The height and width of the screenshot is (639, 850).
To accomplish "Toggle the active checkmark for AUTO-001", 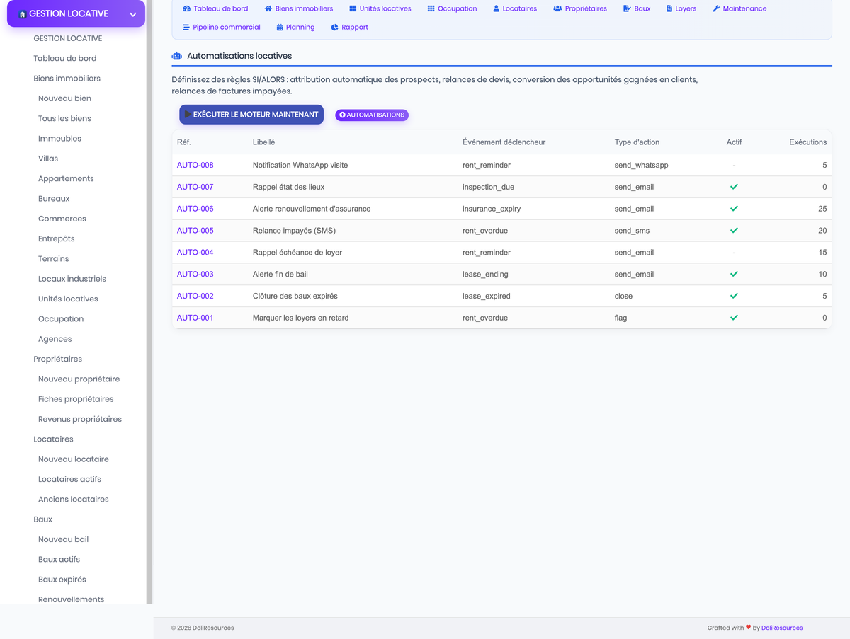I will [734, 318].
